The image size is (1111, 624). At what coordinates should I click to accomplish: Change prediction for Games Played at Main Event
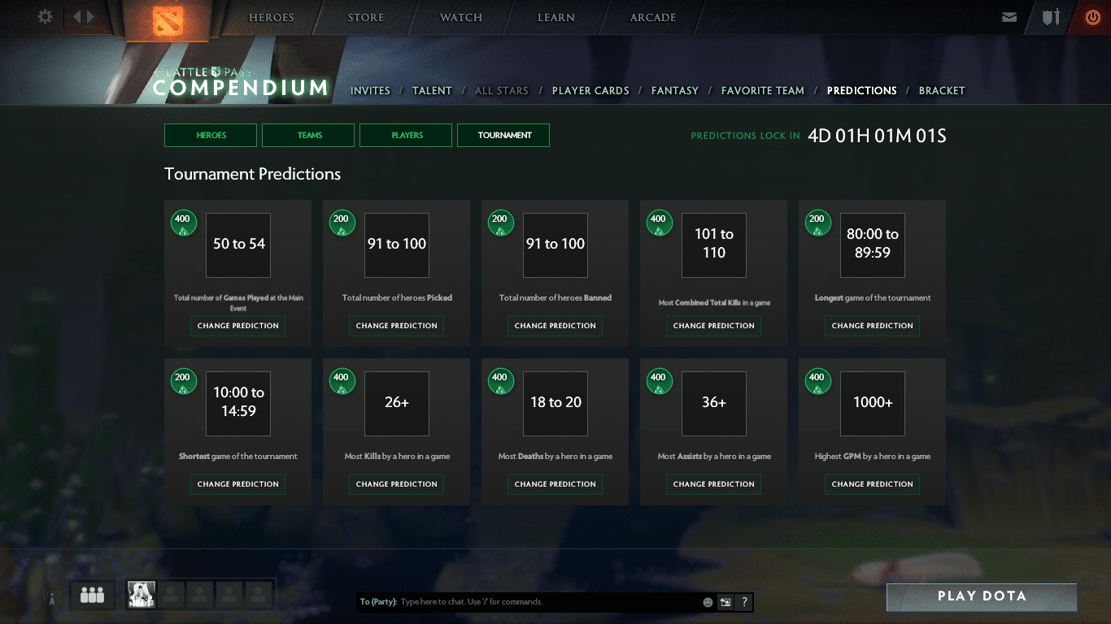[x=237, y=325]
